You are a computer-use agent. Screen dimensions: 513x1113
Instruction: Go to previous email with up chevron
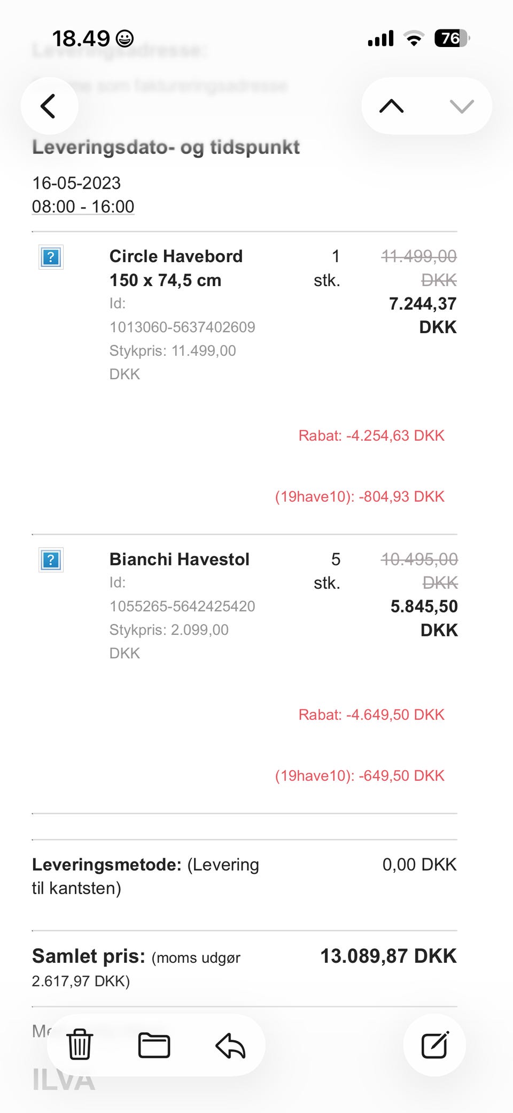[x=392, y=106]
